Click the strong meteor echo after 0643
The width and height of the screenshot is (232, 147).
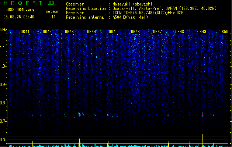[x=80, y=114]
